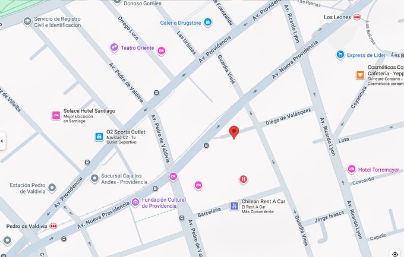Viewport: 404px width, 257px height.
Task: Open the Chilean Rent A Car icon
Action: pyautogui.click(x=234, y=206)
